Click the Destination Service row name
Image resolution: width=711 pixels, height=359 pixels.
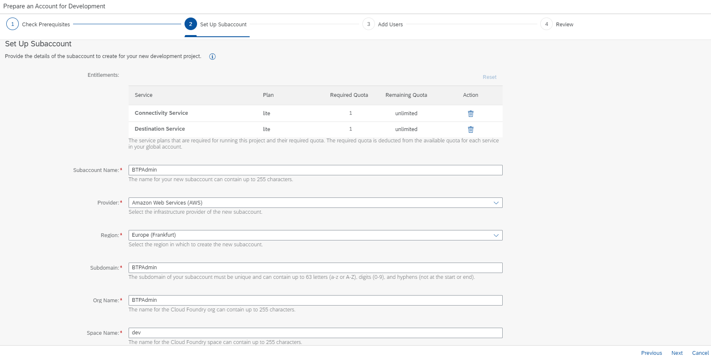coord(159,129)
